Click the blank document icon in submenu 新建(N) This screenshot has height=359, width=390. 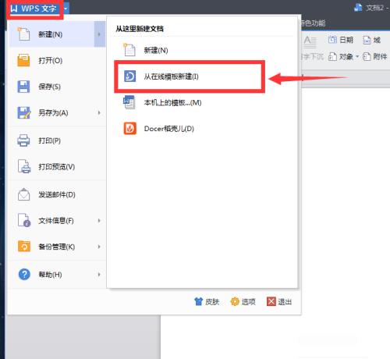pos(129,50)
